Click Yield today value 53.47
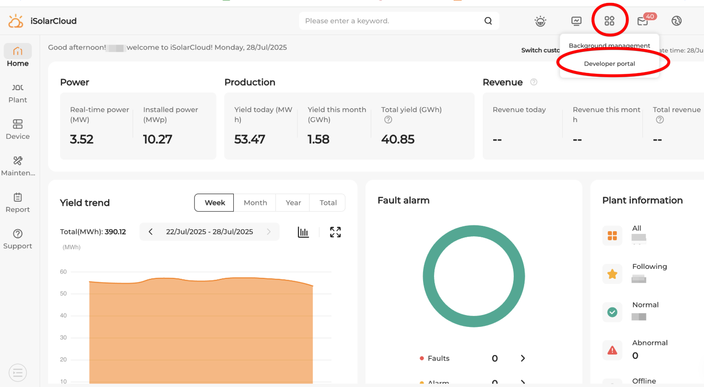Screen dimensions: 704x387 click(249, 139)
